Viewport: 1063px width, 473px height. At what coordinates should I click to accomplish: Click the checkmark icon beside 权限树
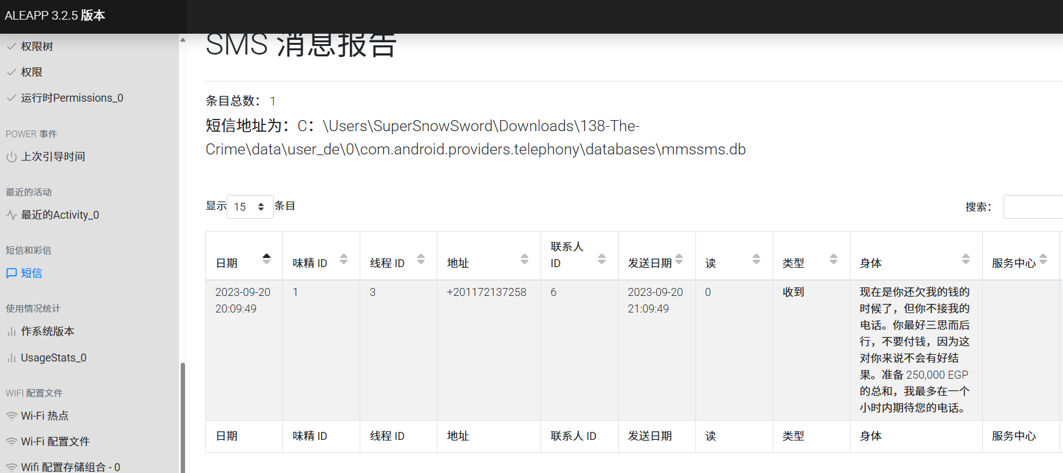[11, 47]
